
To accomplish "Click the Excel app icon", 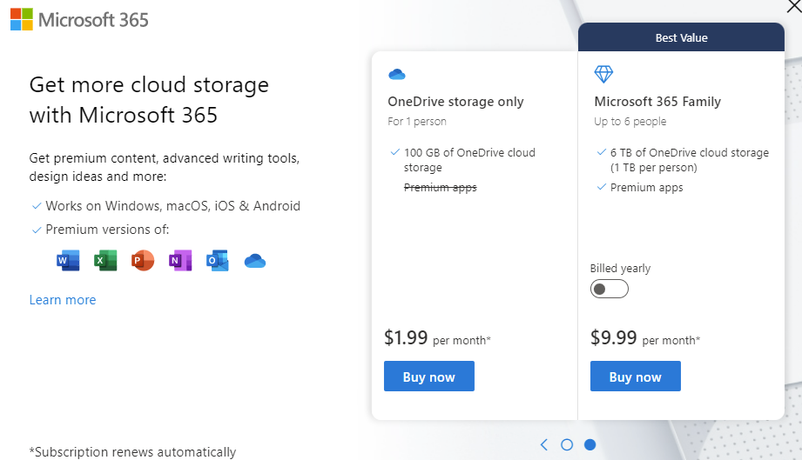I will click(105, 260).
